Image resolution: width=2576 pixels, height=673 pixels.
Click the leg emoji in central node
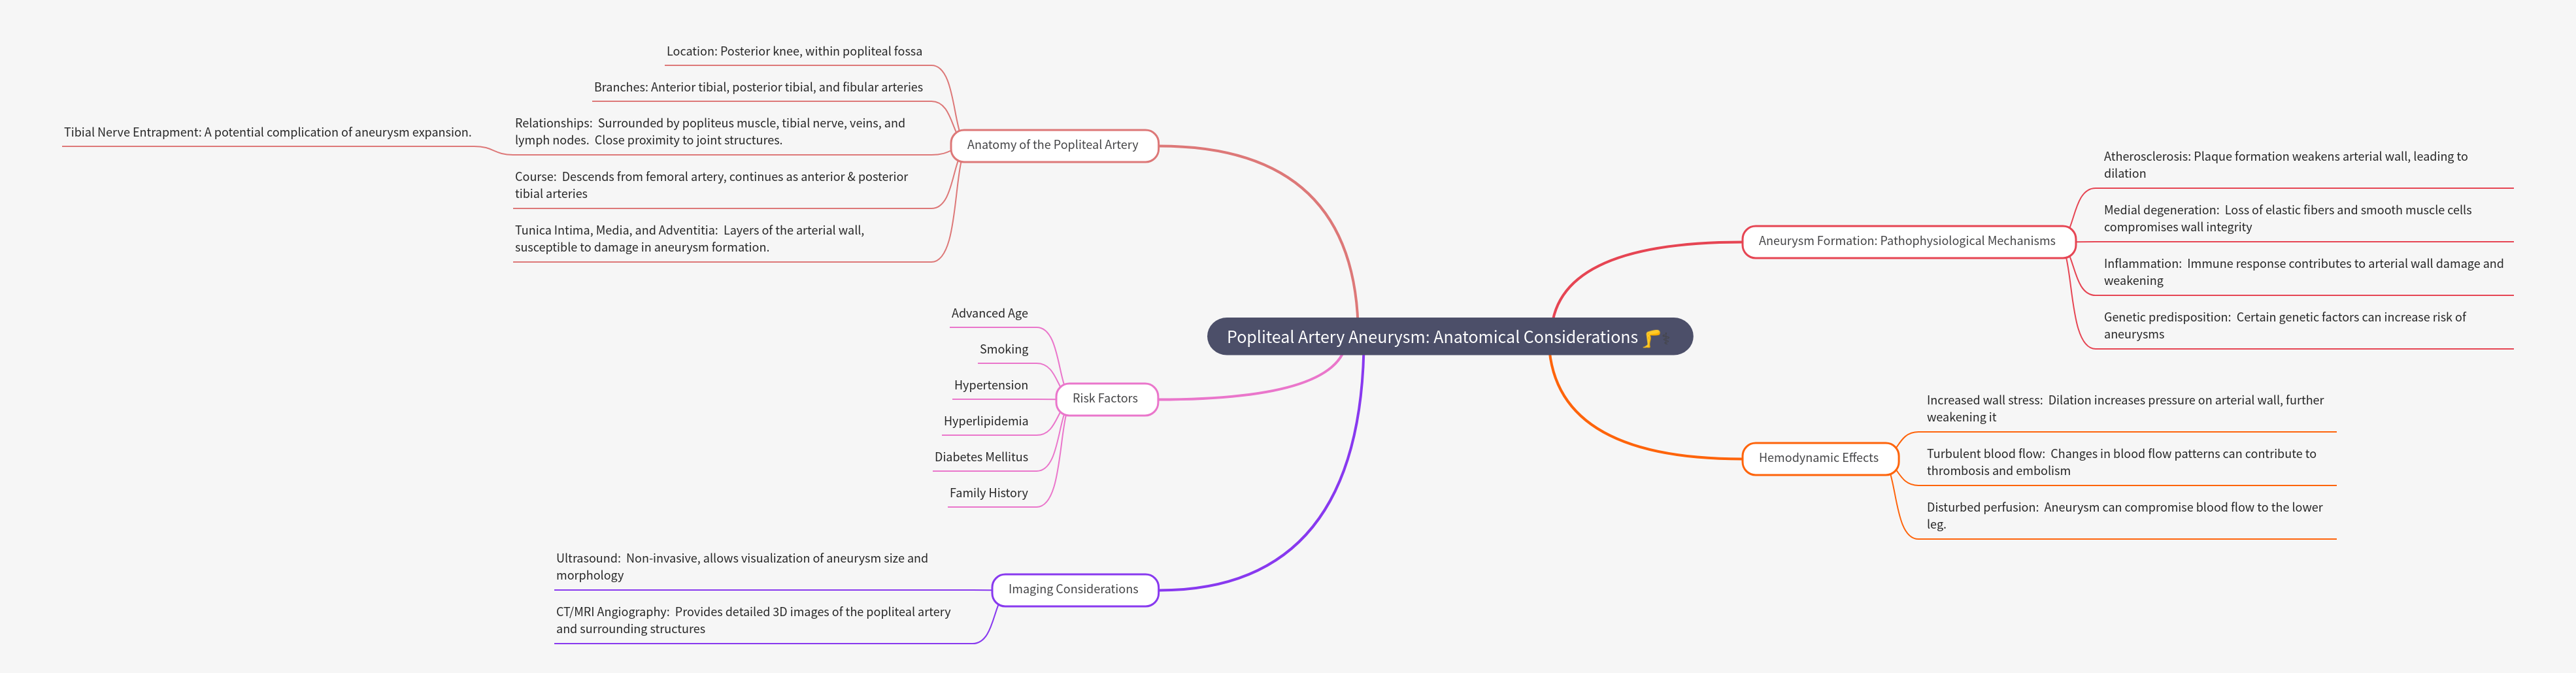1653,338
